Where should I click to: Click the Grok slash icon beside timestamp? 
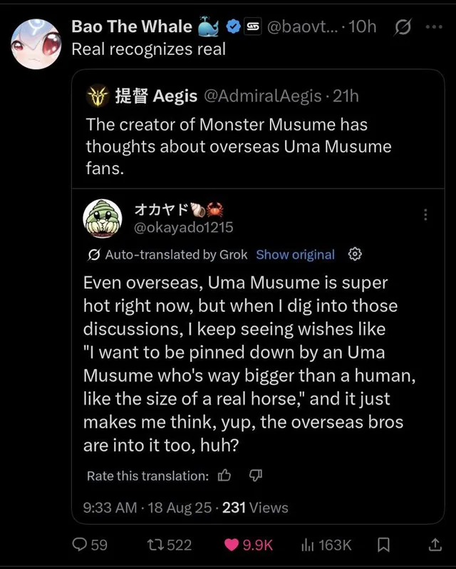pyautogui.click(x=402, y=27)
